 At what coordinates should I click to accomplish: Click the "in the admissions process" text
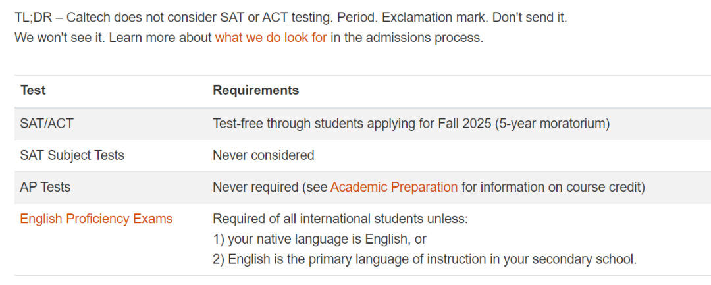pos(407,38)
